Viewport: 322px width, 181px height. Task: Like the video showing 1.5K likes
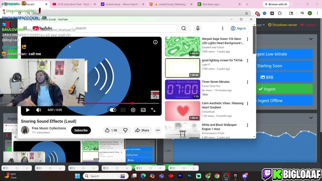coord(111,130)
